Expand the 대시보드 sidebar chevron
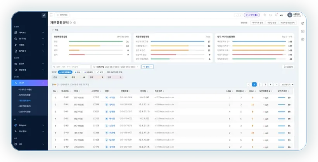318x162 pixels. (43, 32)
